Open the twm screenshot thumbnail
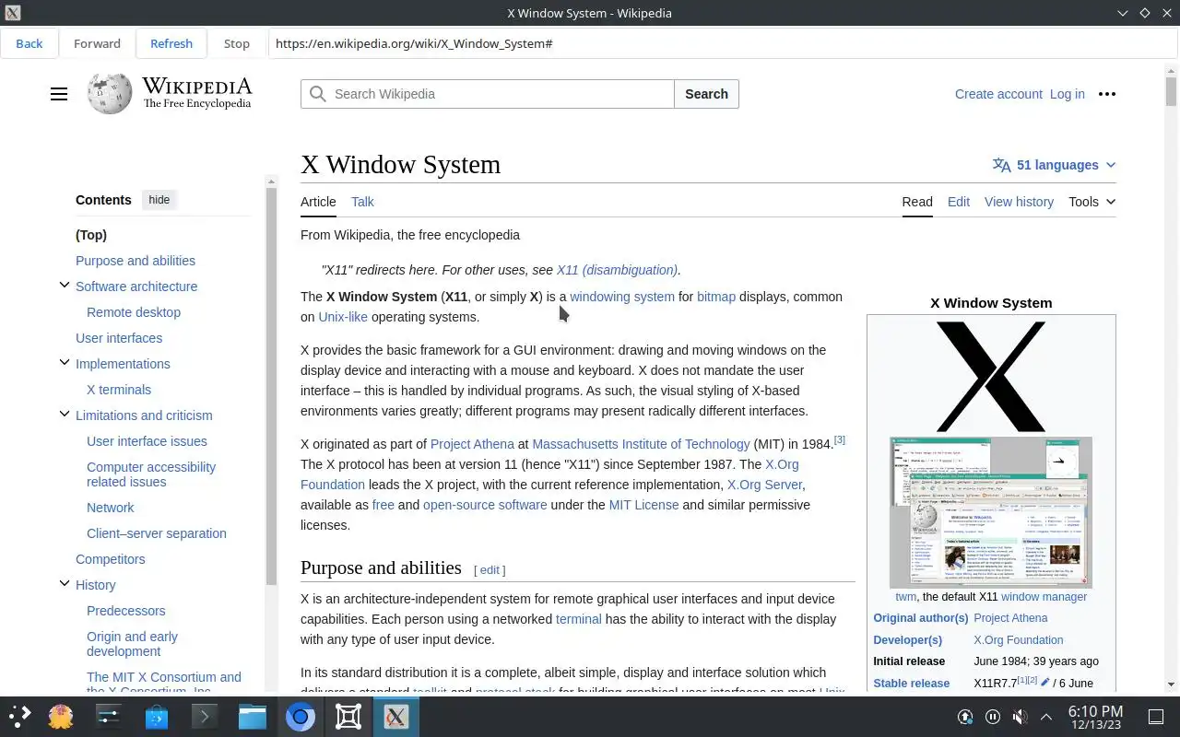The width and height of the screenshot is (1180, 737). (x=991, y=512)
